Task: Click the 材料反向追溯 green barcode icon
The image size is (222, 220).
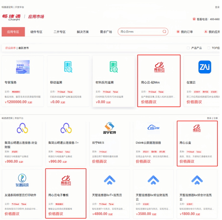Action: click(114, 67)
